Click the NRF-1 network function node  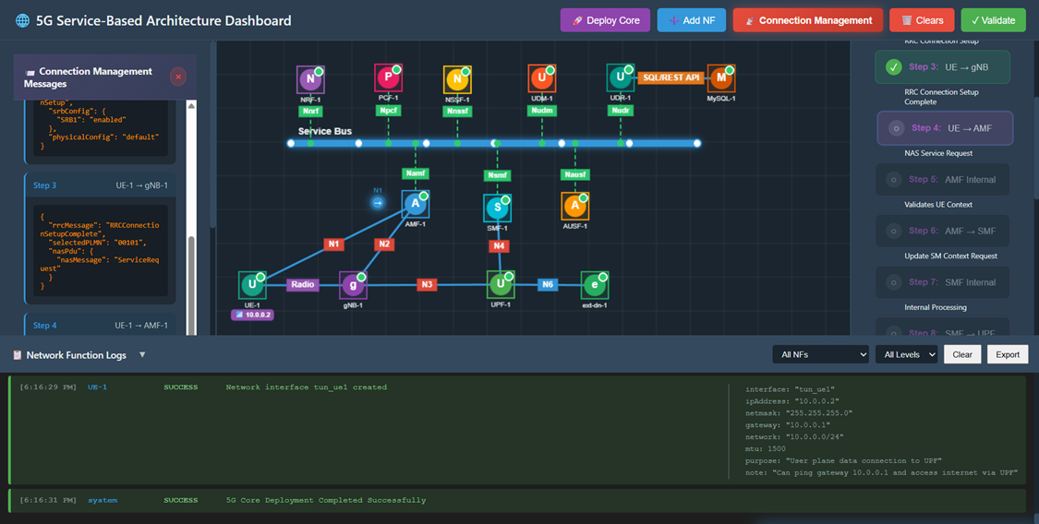point(310,80)
